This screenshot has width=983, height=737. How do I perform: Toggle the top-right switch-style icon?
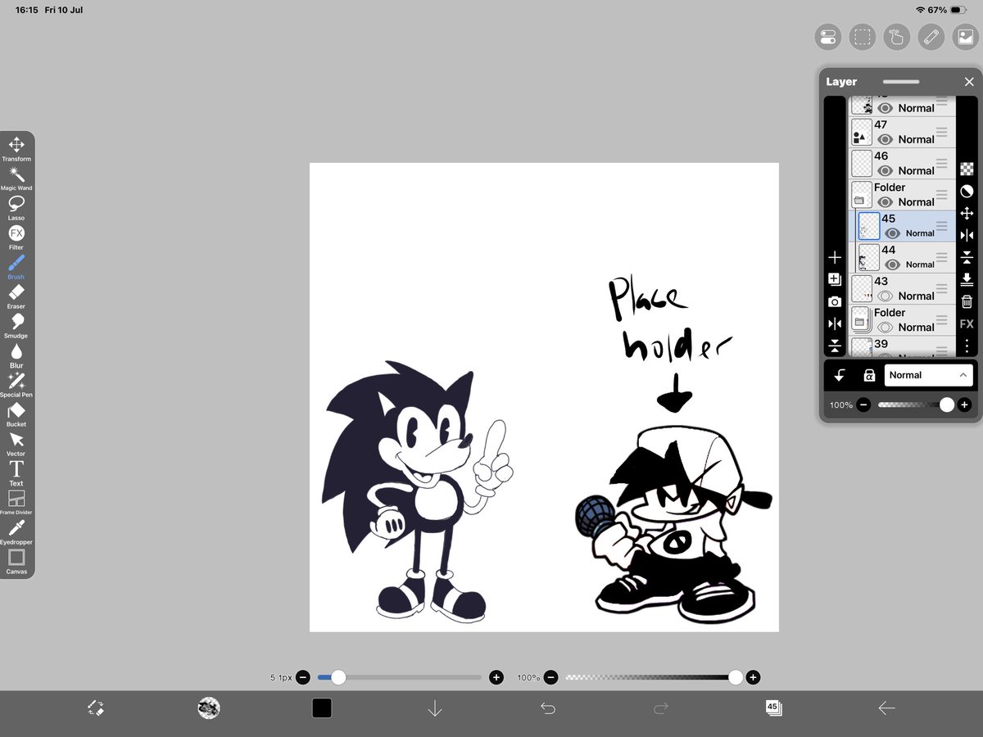click(827, 37)
